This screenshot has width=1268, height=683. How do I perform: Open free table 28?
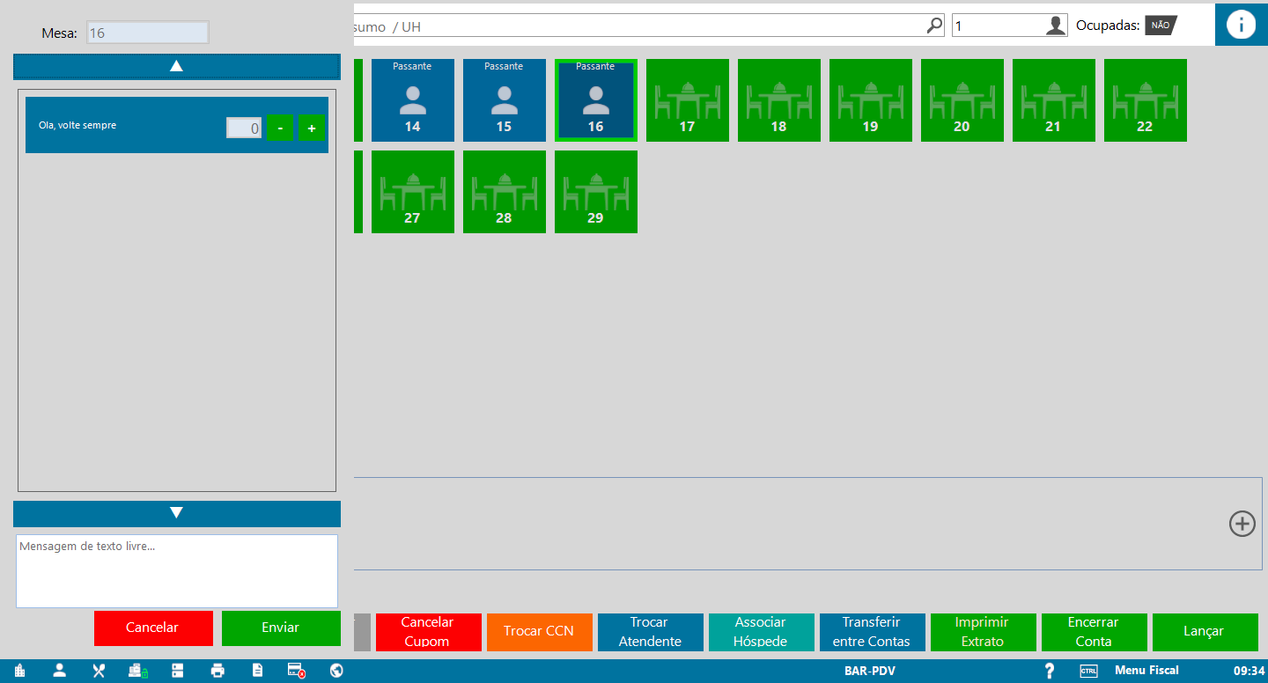[505, 192]
